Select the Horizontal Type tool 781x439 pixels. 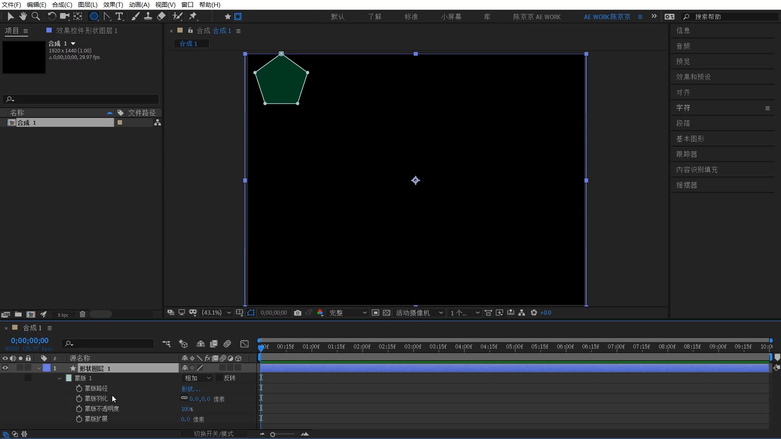coord(119,16)
